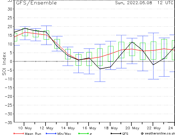Click the y-axis value '20'
The width and height of the screenshot is (175, 135).
click(10, 27)
